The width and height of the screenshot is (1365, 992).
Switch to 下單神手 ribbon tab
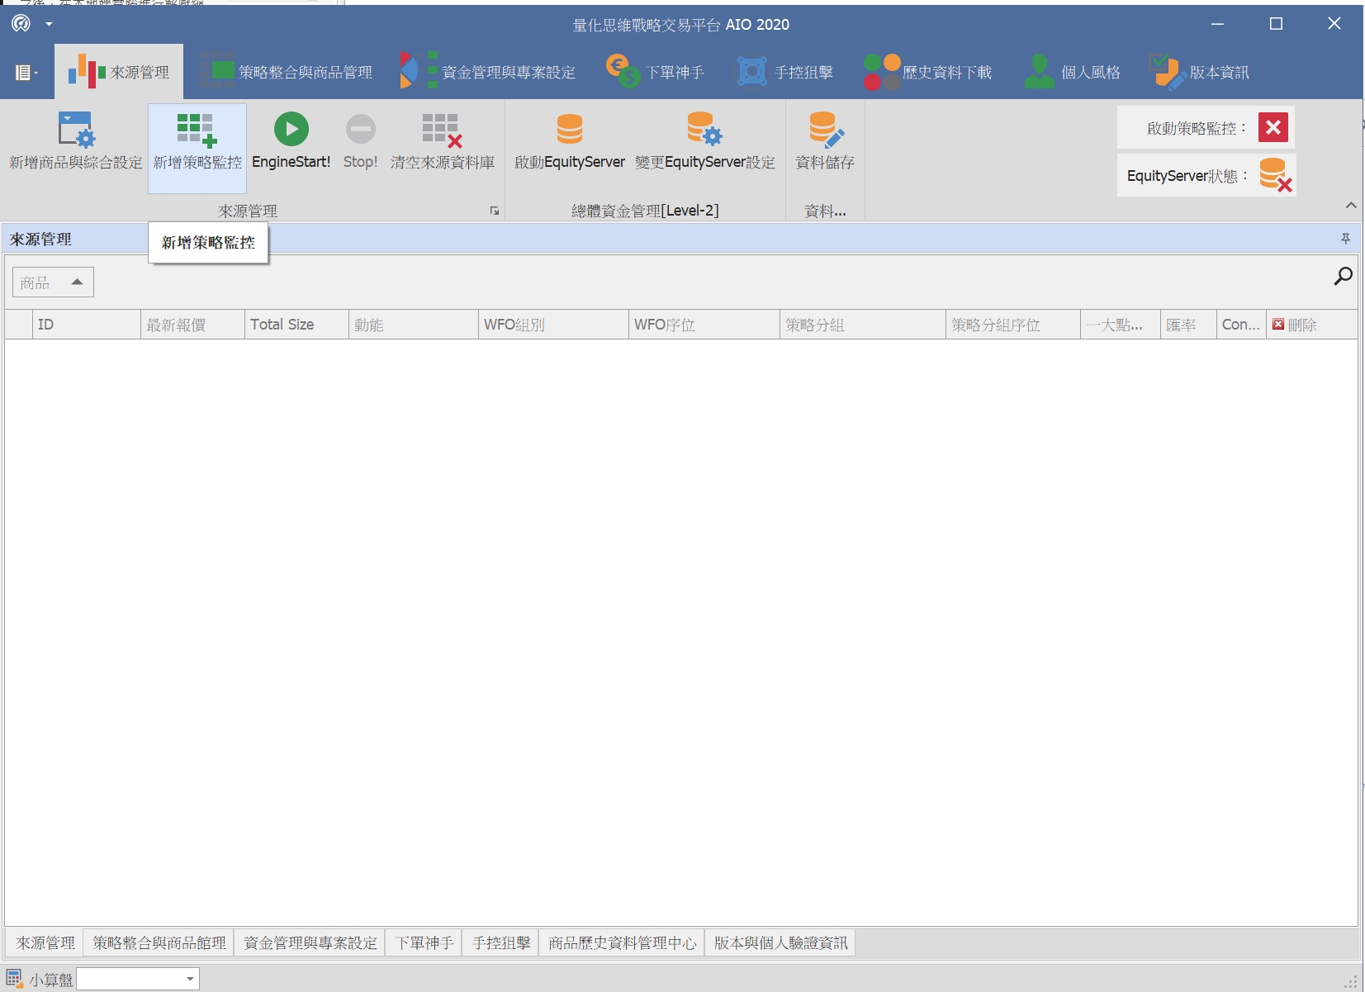tap(656, 72)
